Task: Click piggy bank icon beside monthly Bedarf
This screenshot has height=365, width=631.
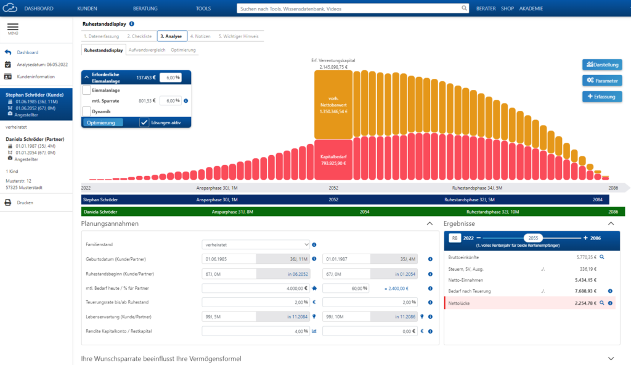Action: coord(314,287)
